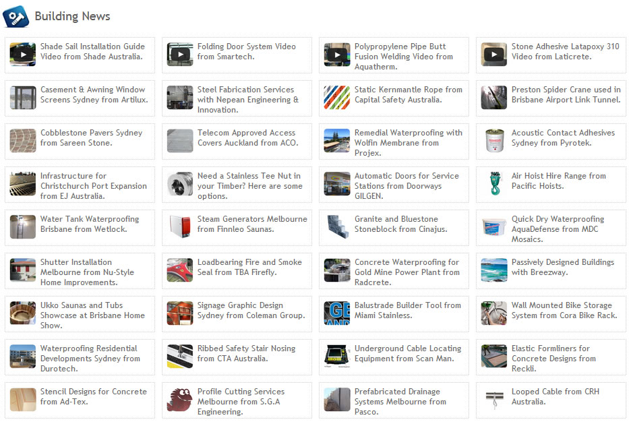Click the Concrete Waterproofing Gold Mine thumbnail
Screen dimensions: 629x426
coord(337,270)
